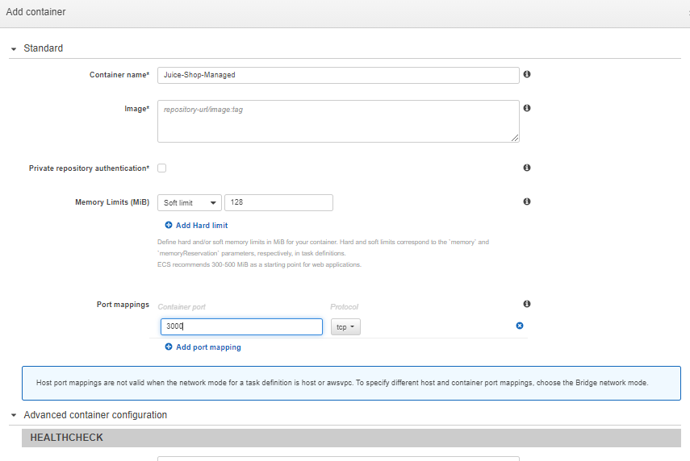Click the info icon beside Container name
The height and width of the screenshot is (461, 690).
coord(527,74)
